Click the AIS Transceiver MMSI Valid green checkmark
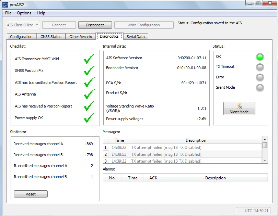 click(x=89, y=59)
